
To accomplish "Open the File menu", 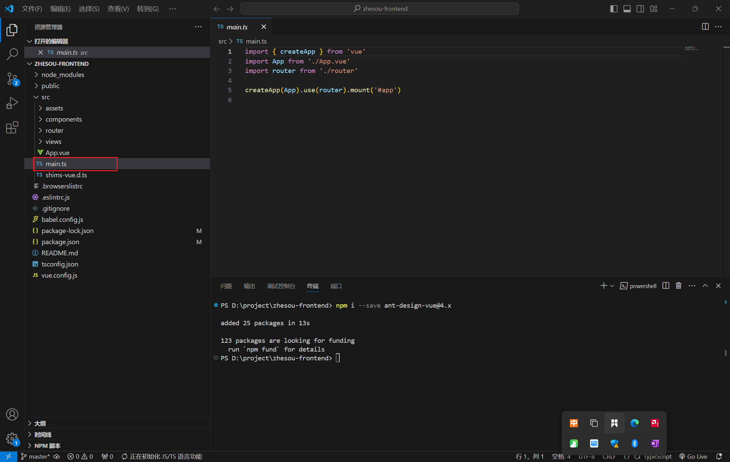I will (32, 9).
